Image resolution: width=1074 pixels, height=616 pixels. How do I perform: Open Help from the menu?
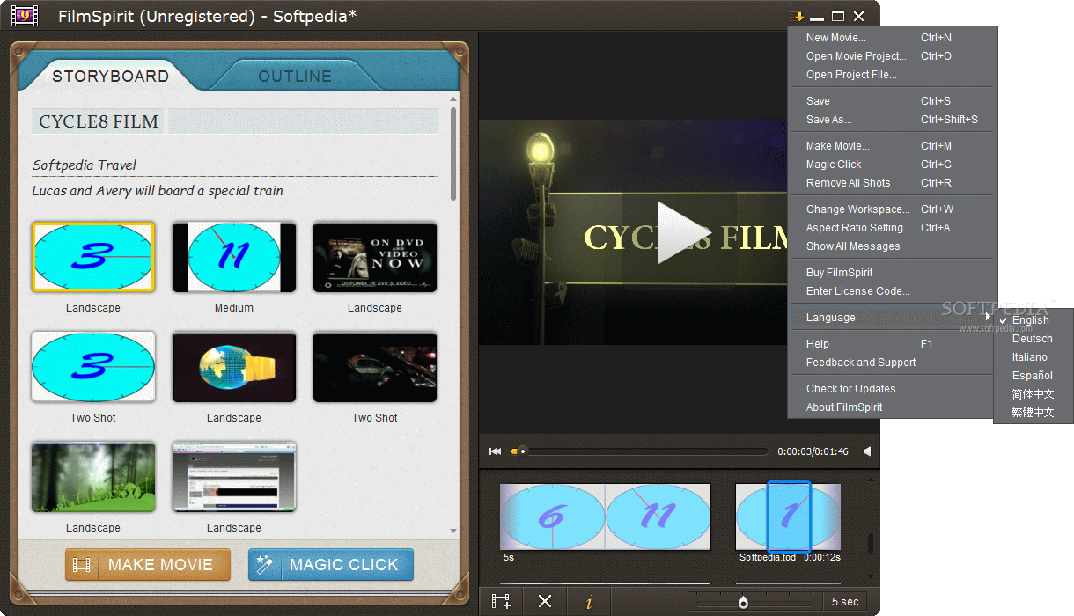pos(893,344)
